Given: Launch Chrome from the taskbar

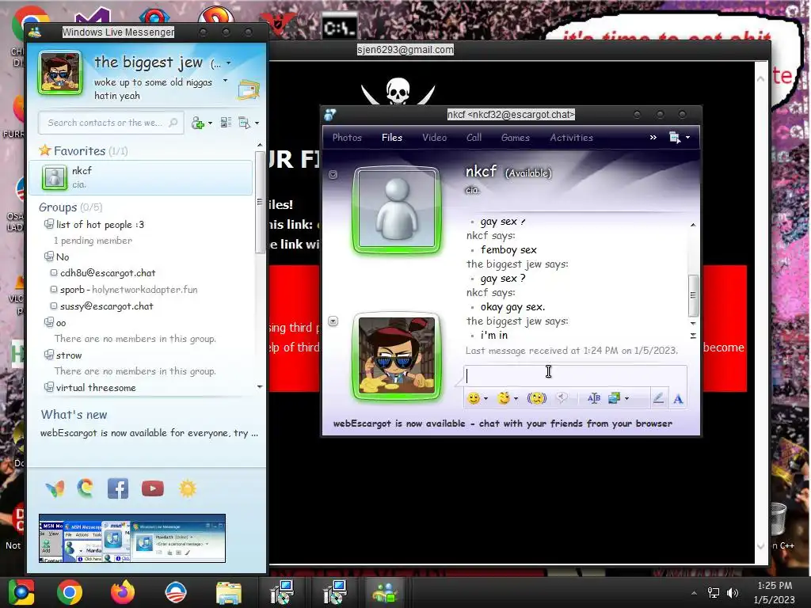Looking at the screenshot, I should coord(70,592).
